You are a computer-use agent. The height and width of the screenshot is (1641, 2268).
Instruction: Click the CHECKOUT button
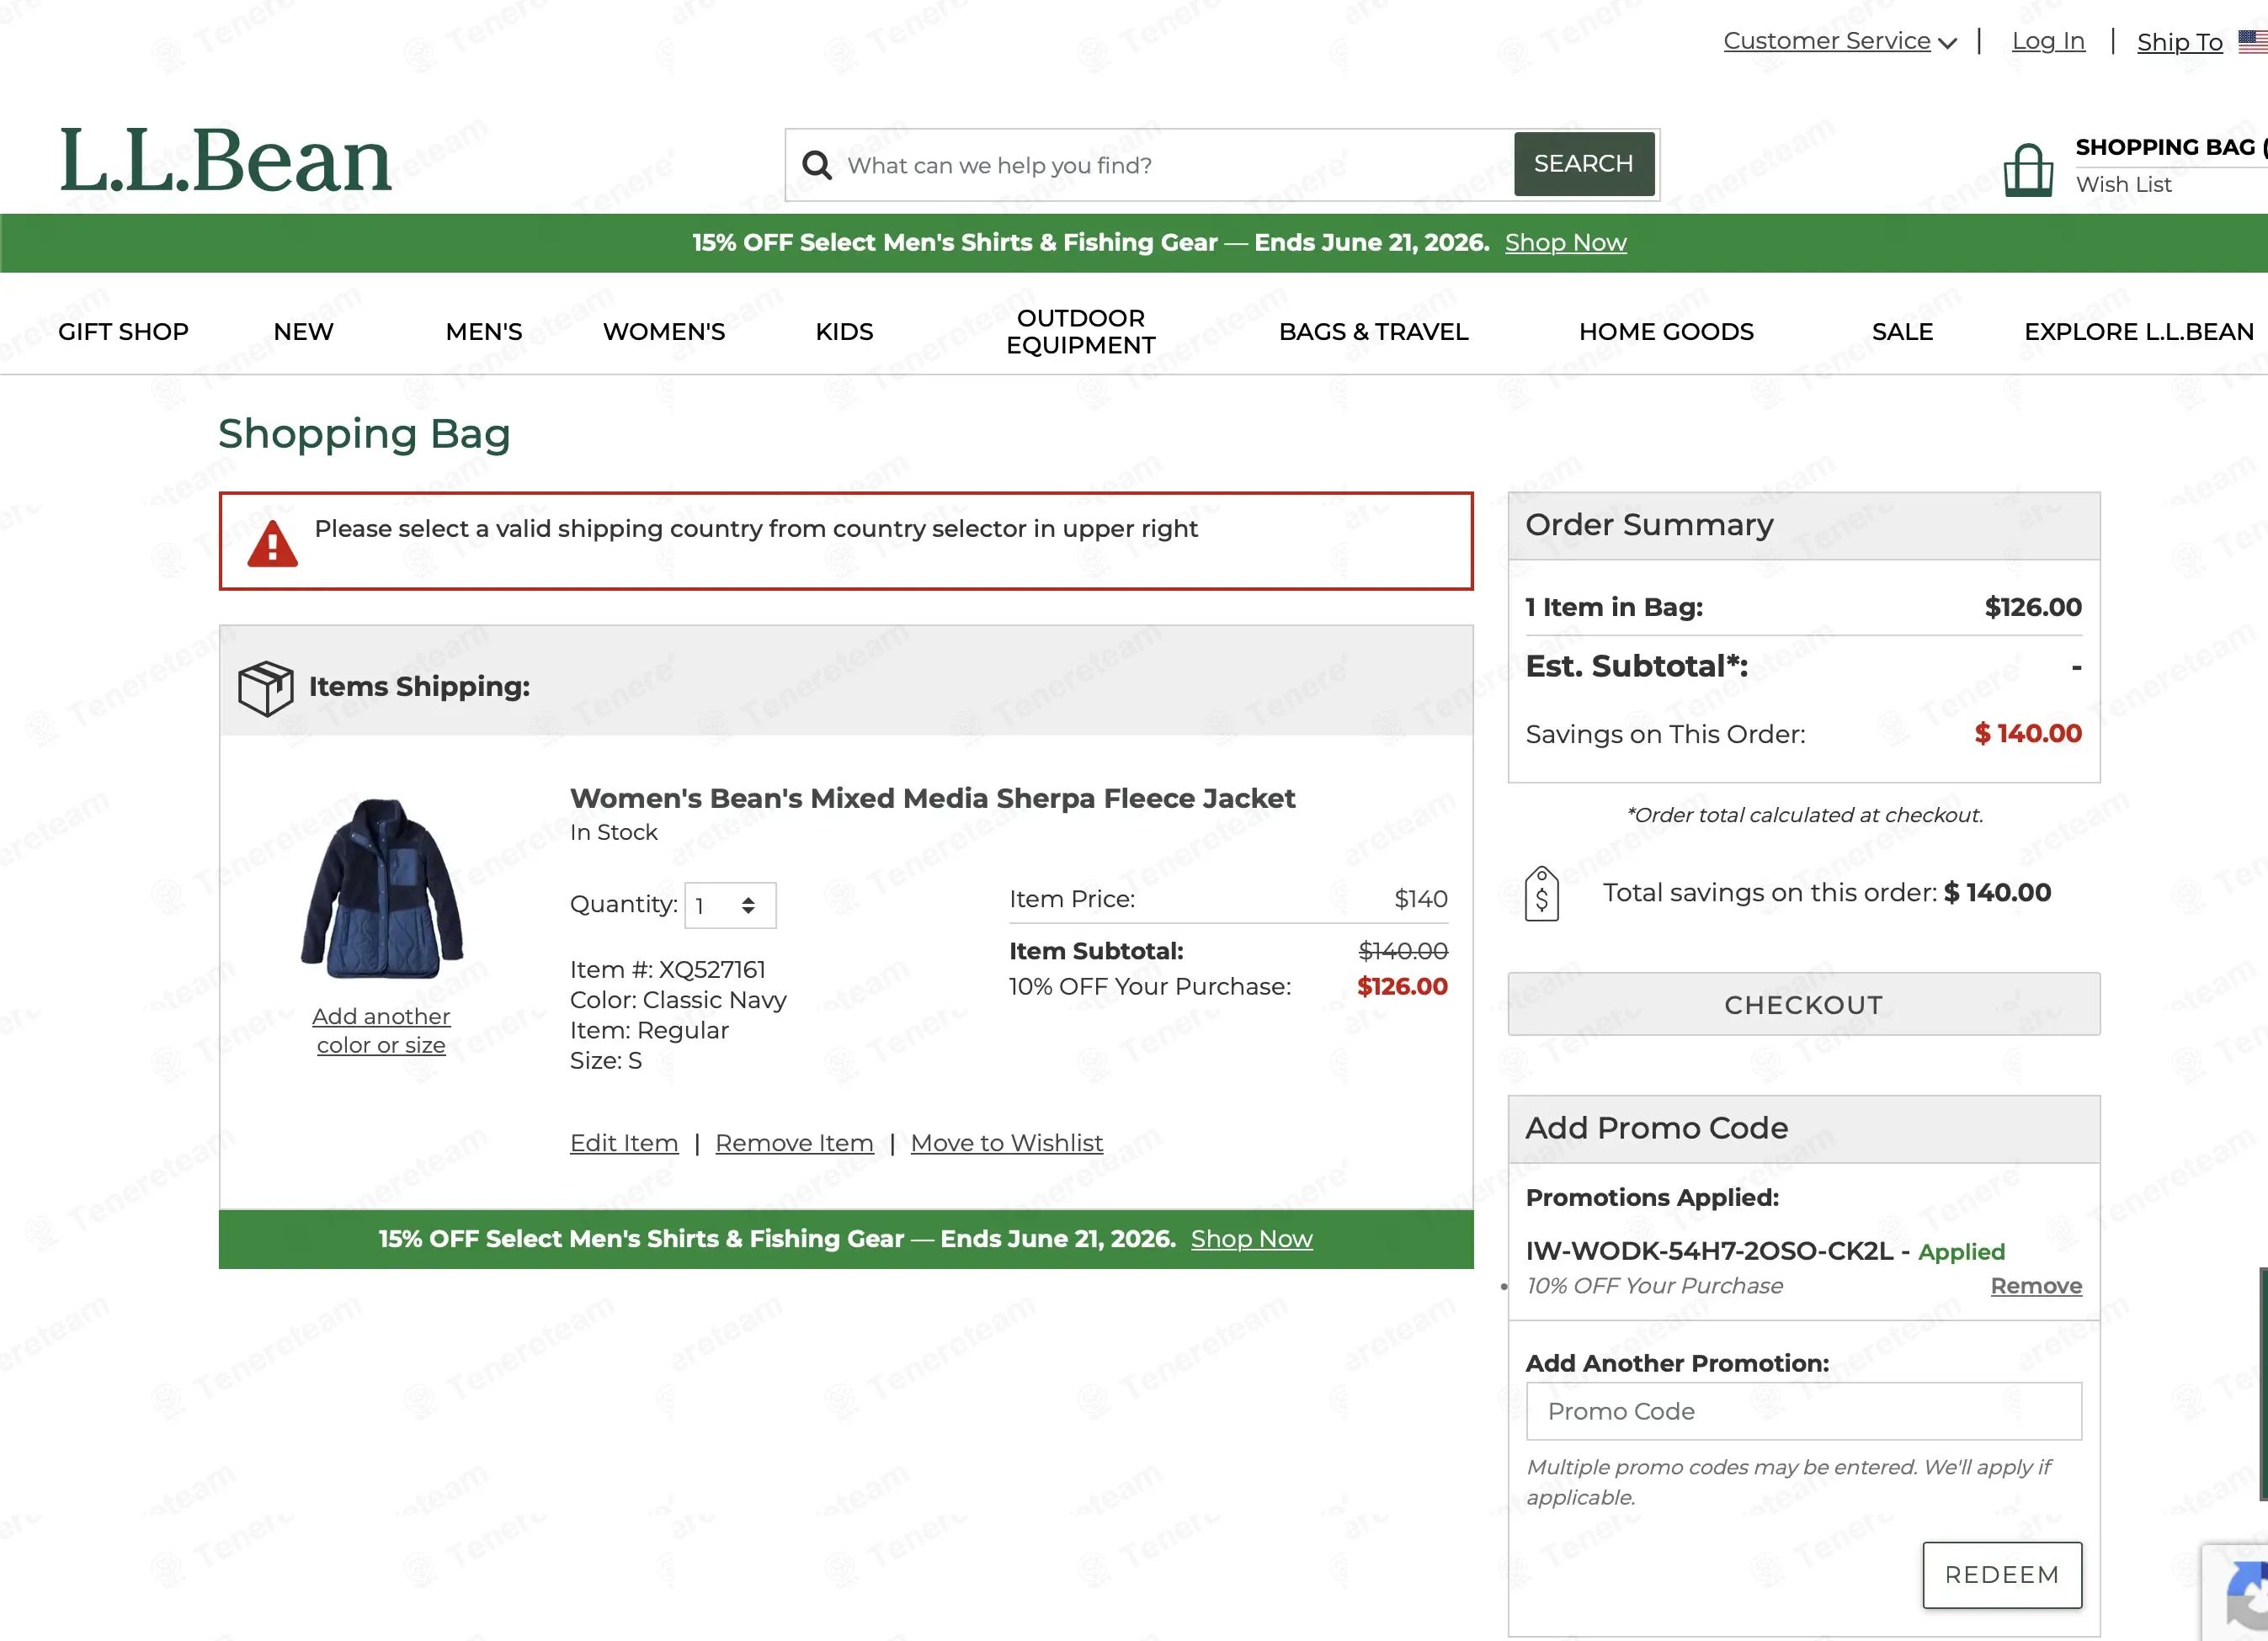[x=1804, y=1005]
